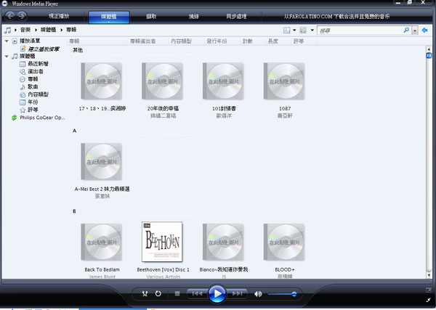This screenshot has width=436, height=310.
Task: Click the Philips GoCear Op... device entry
Action: 42,118
